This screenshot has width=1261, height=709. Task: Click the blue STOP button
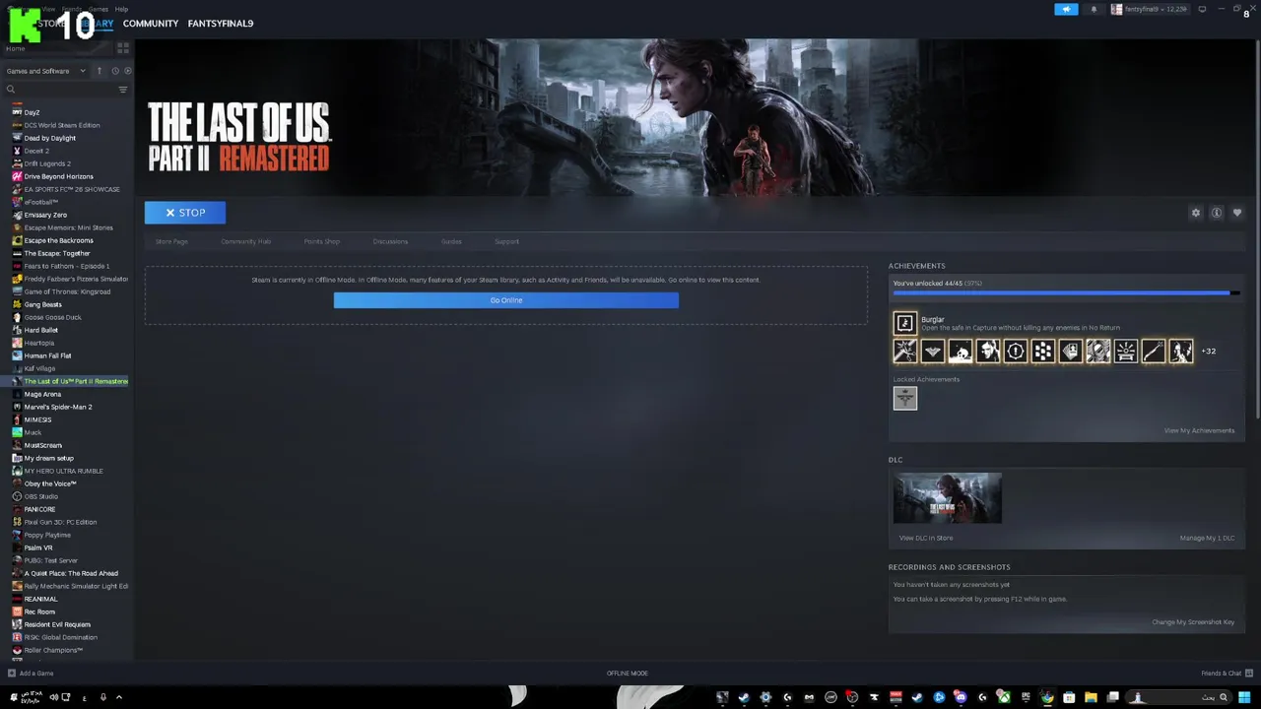pyautogui.click(x=185, y=213)
